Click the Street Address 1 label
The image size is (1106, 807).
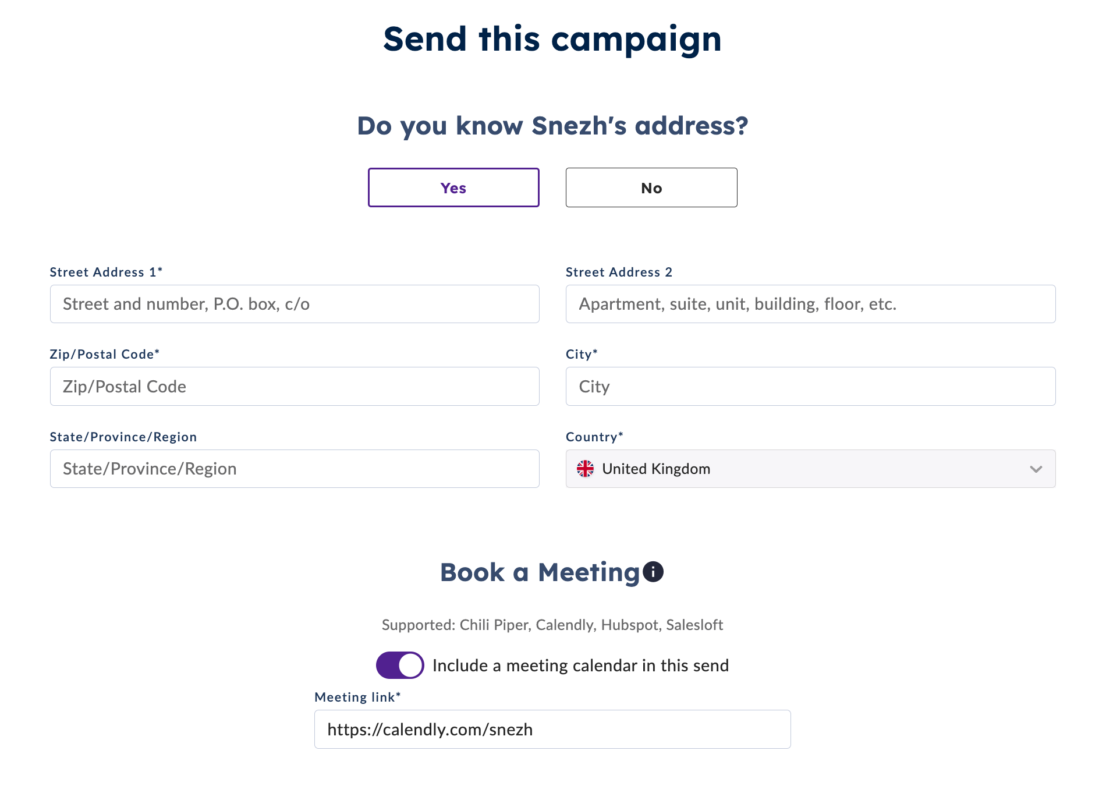pyautogui.click(x=106, y=271)
